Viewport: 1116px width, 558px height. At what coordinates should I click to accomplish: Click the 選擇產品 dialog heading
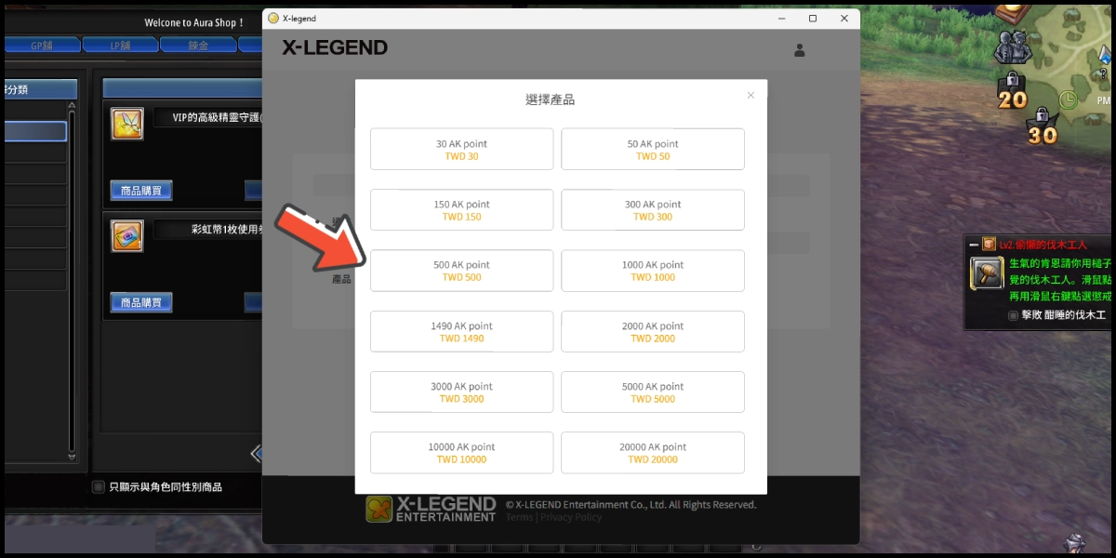tap(551, 100)
